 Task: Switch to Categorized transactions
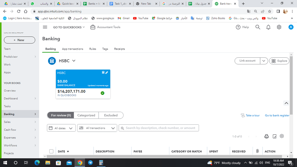click(x=86, y=115)
